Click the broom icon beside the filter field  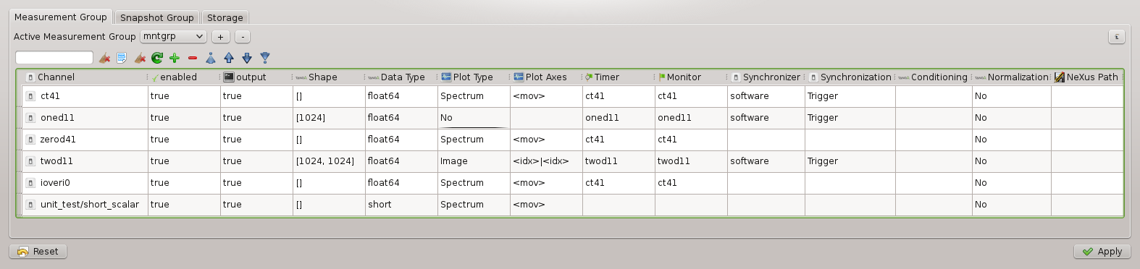pyautogui.click(x=104, y=58)
